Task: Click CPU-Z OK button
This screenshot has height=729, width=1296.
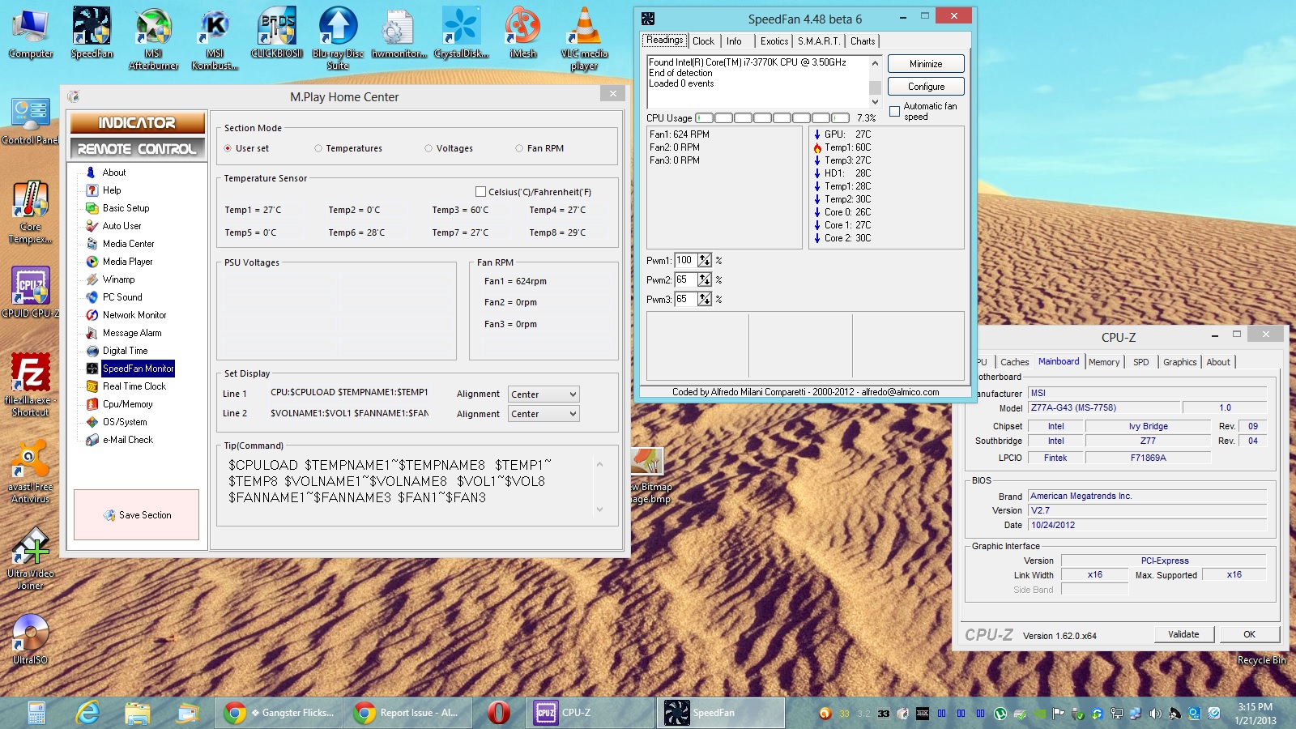Action: tap(1249, 634)
